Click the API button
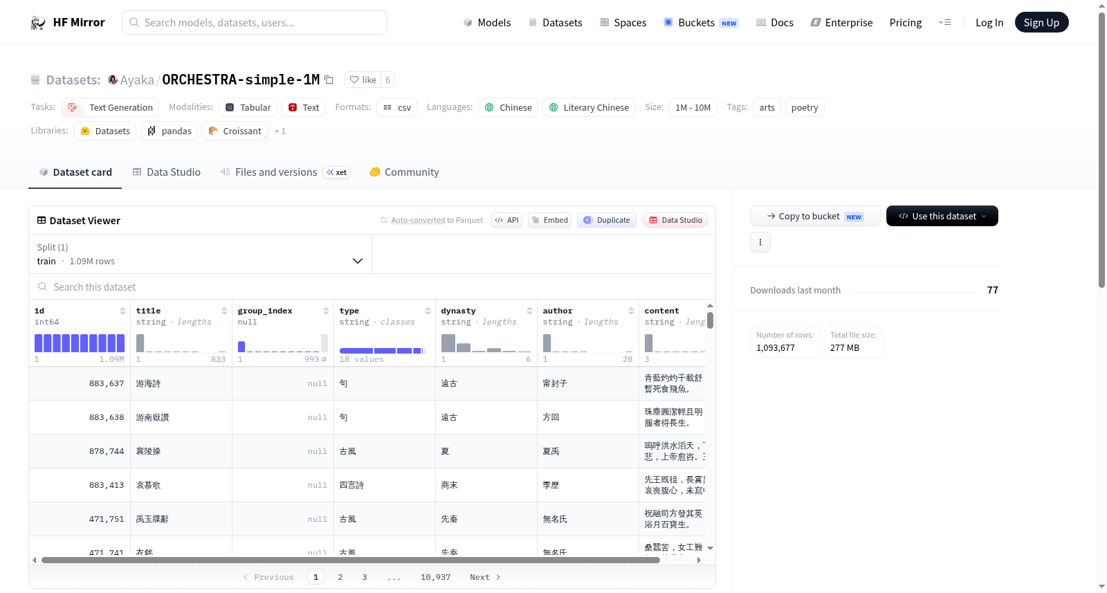 point(507,221)
